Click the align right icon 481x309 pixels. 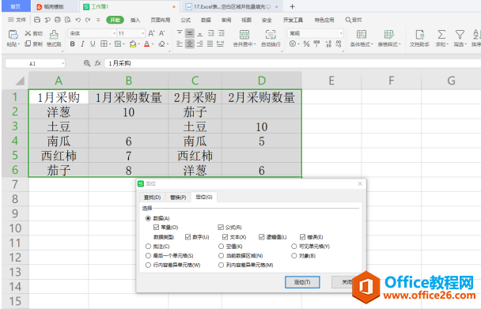(200, 43)
